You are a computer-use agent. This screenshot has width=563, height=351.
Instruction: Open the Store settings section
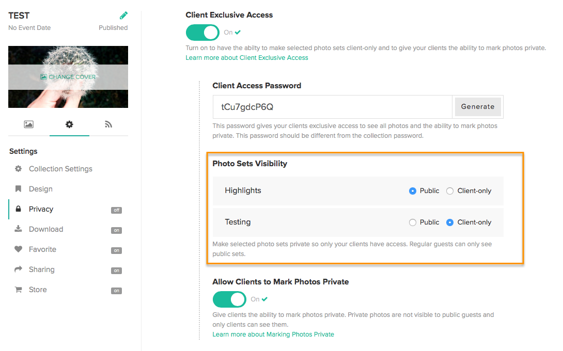pyautogui.click(x=38, y=289)
